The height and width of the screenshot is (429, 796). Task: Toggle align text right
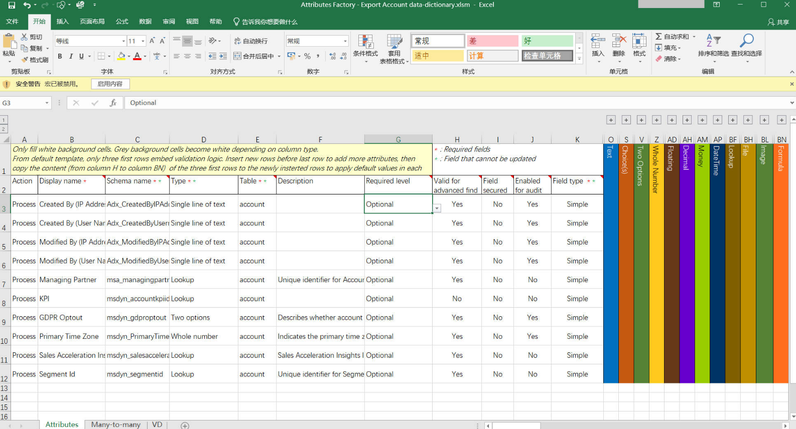tap(198, 56)
